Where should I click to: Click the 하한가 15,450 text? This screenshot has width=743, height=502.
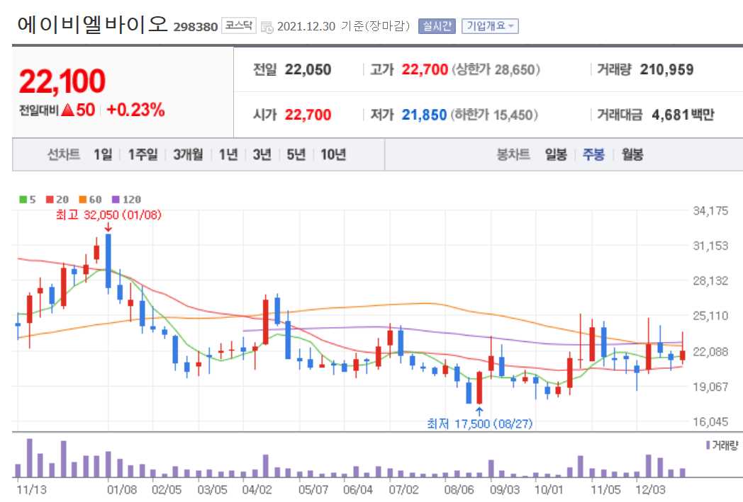(x=494, y=115)
